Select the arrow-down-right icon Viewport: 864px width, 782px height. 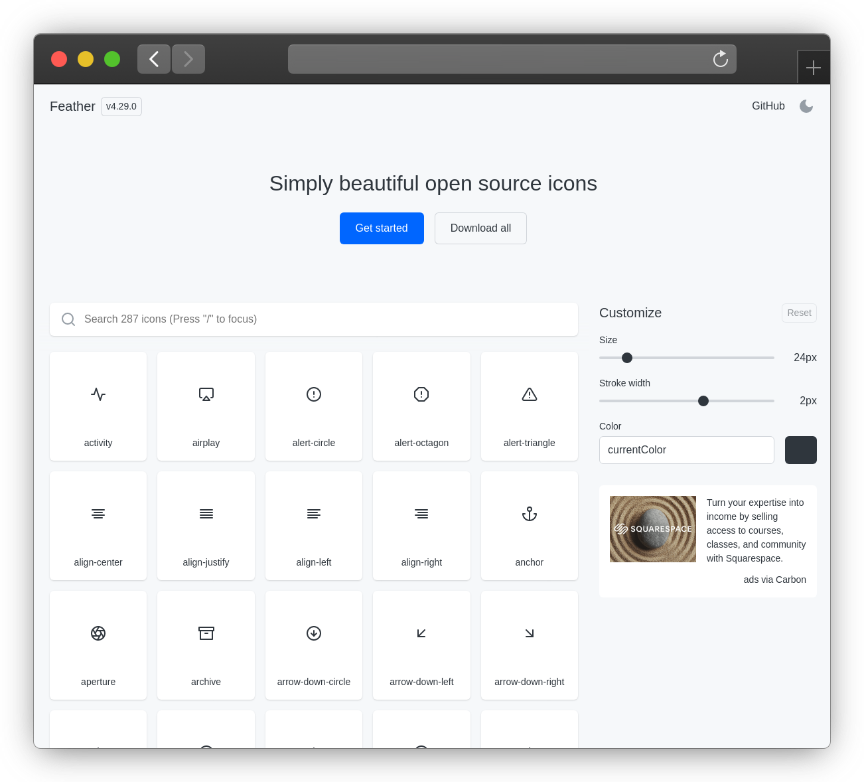(530, 633)
